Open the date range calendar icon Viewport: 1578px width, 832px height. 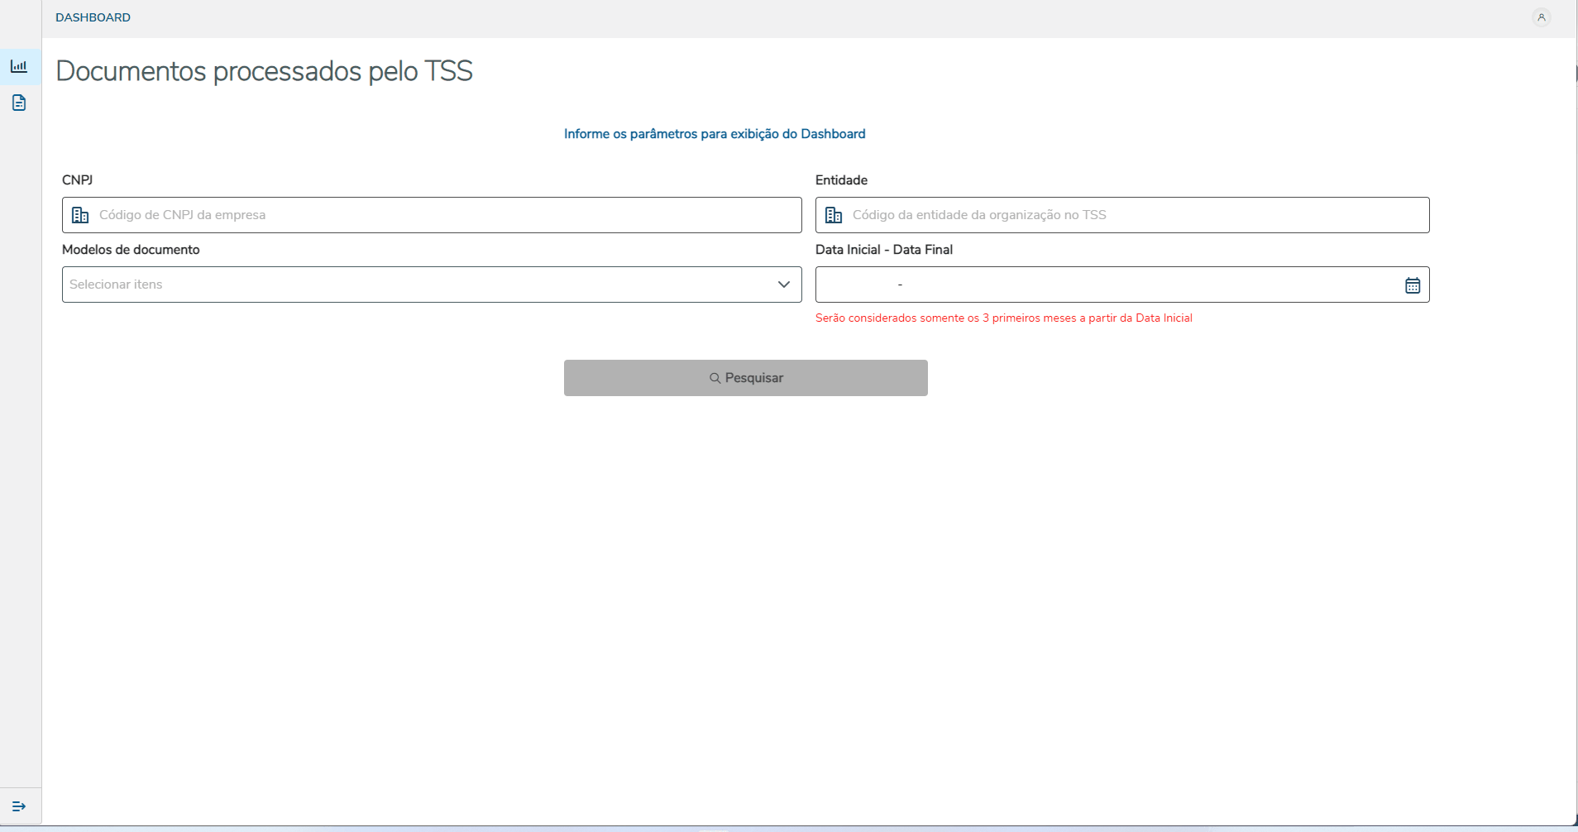tap(1413, 285)
